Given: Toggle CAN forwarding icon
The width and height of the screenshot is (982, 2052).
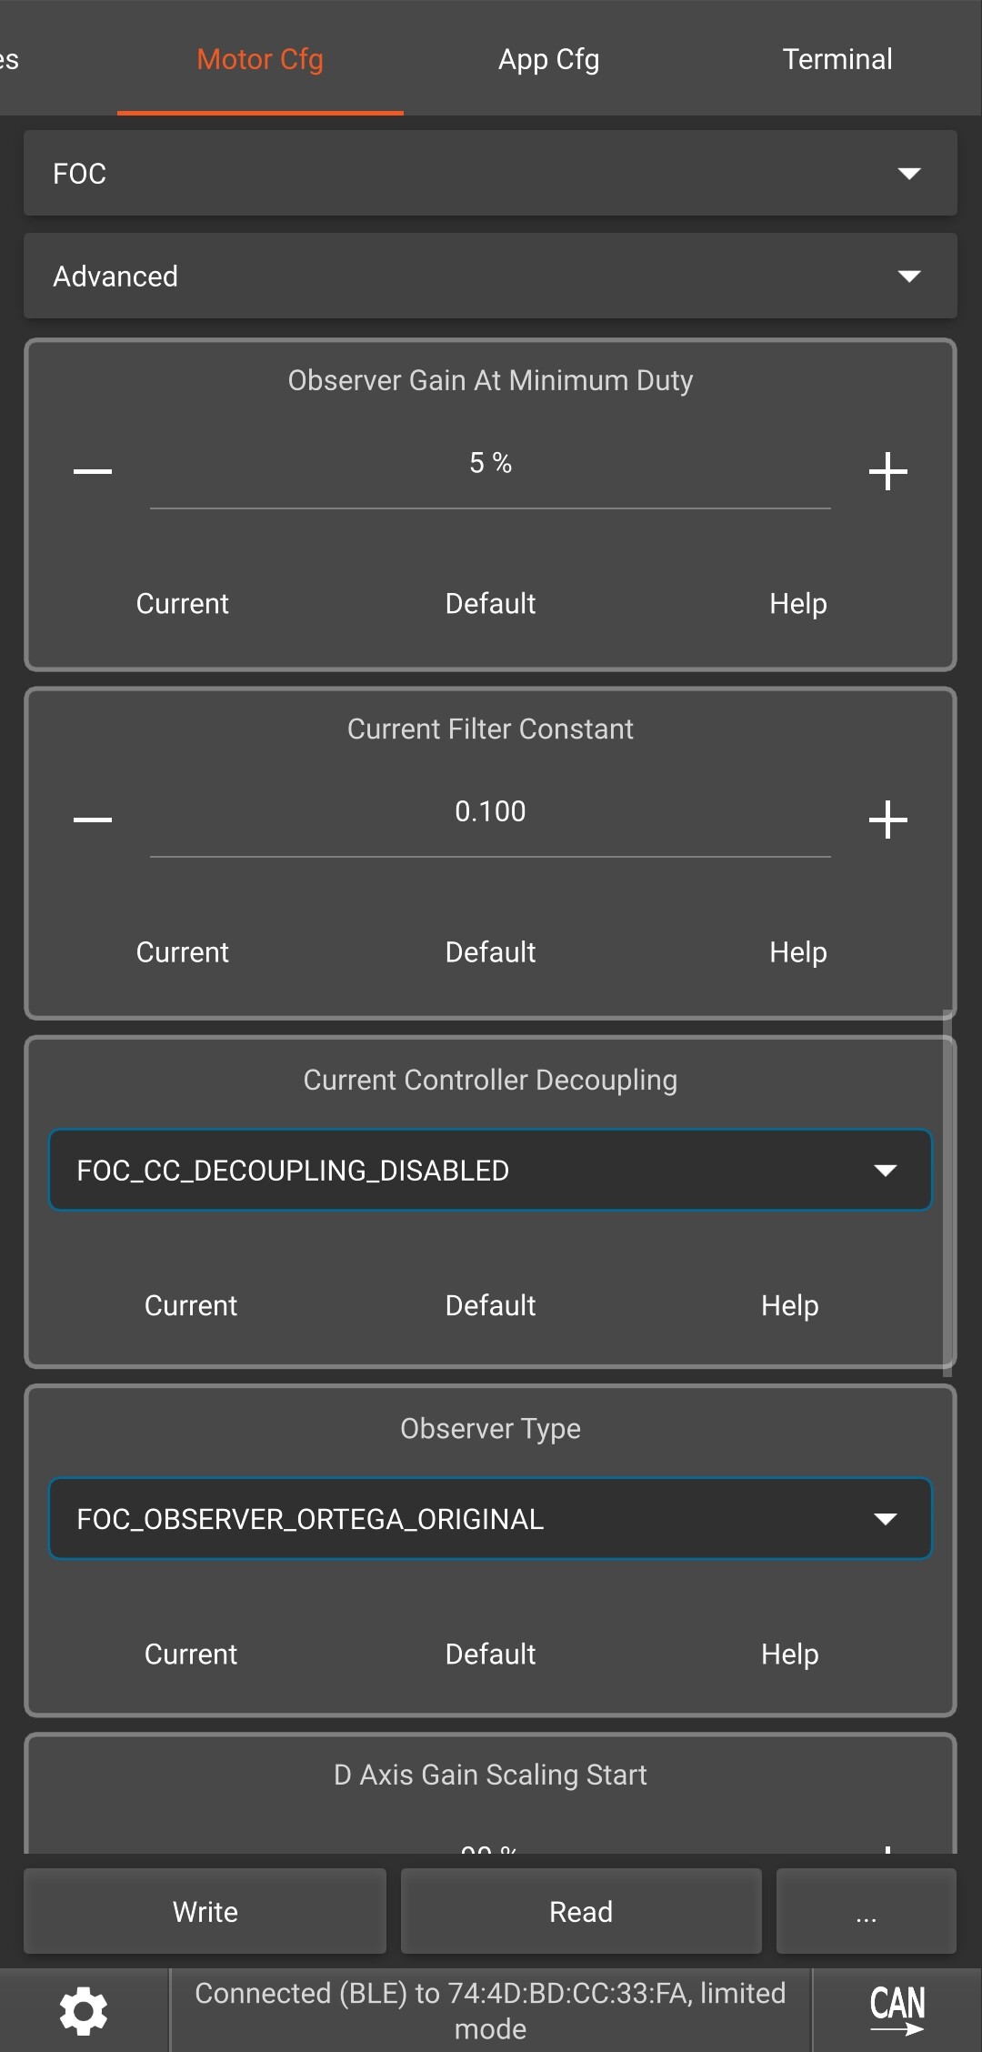Looking at the screenshot, I should 897,2010.
